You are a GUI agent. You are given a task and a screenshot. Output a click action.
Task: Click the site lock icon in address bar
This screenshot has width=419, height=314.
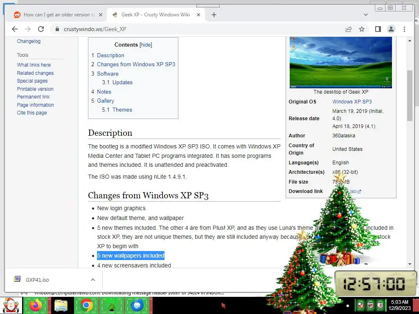tap(57, 29)
